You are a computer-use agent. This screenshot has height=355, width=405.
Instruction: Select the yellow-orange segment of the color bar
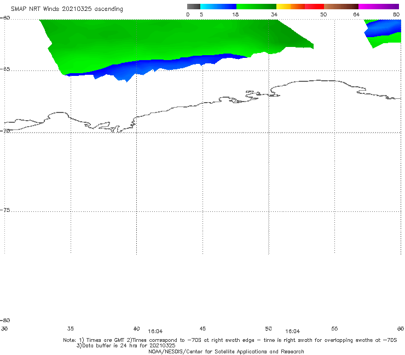tap(291, 7)
